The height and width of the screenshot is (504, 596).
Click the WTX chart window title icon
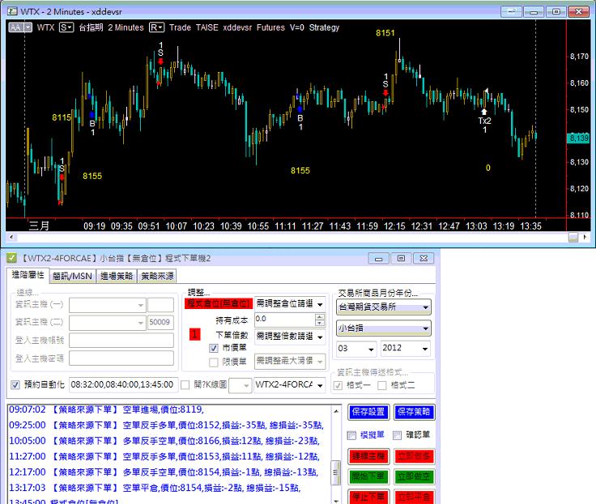[12, 11]
